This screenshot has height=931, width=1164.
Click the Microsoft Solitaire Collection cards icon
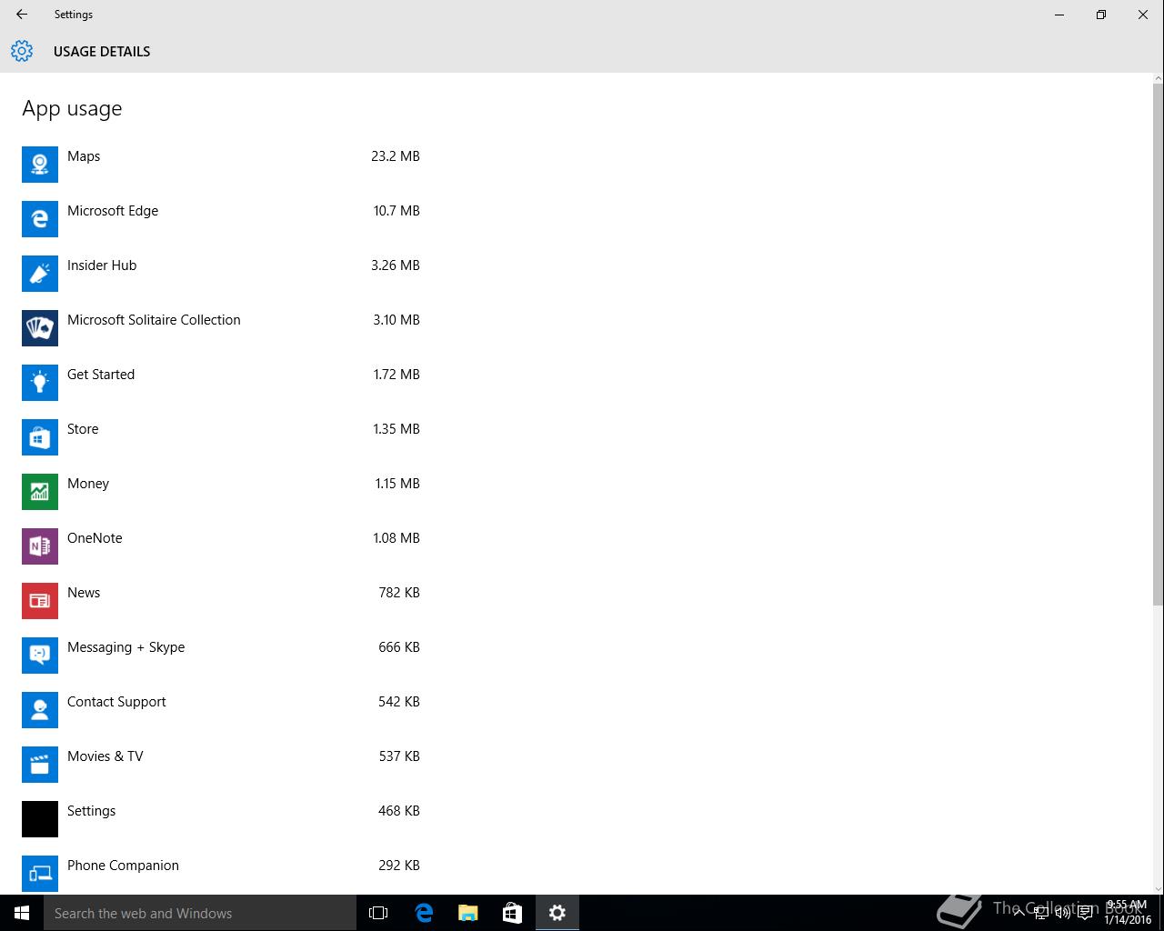click(x=40, y=328)
